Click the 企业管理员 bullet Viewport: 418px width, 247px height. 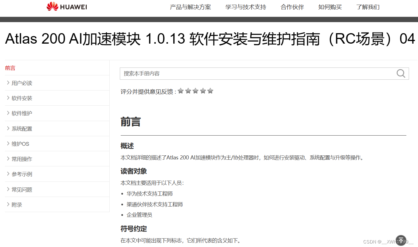[x=139, y=215]
